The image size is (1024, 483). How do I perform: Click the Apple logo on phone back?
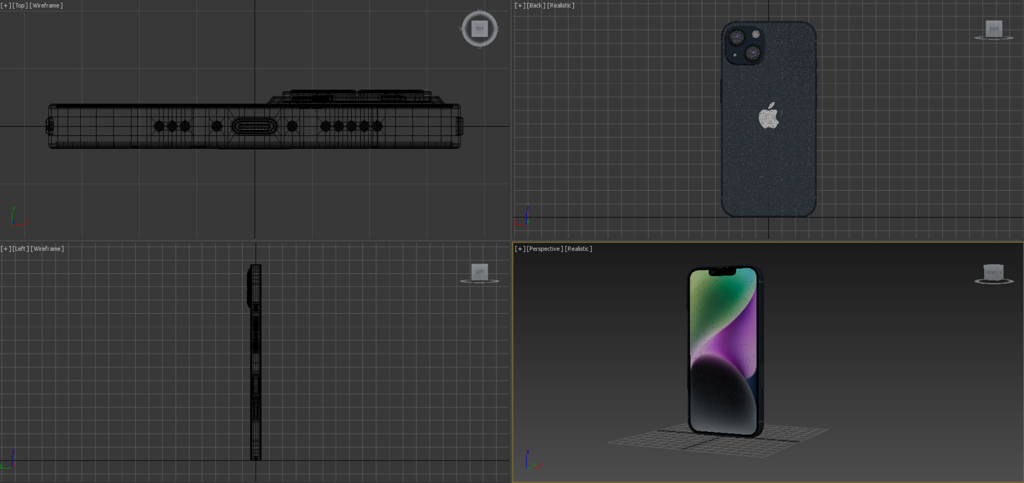(768, 116)
